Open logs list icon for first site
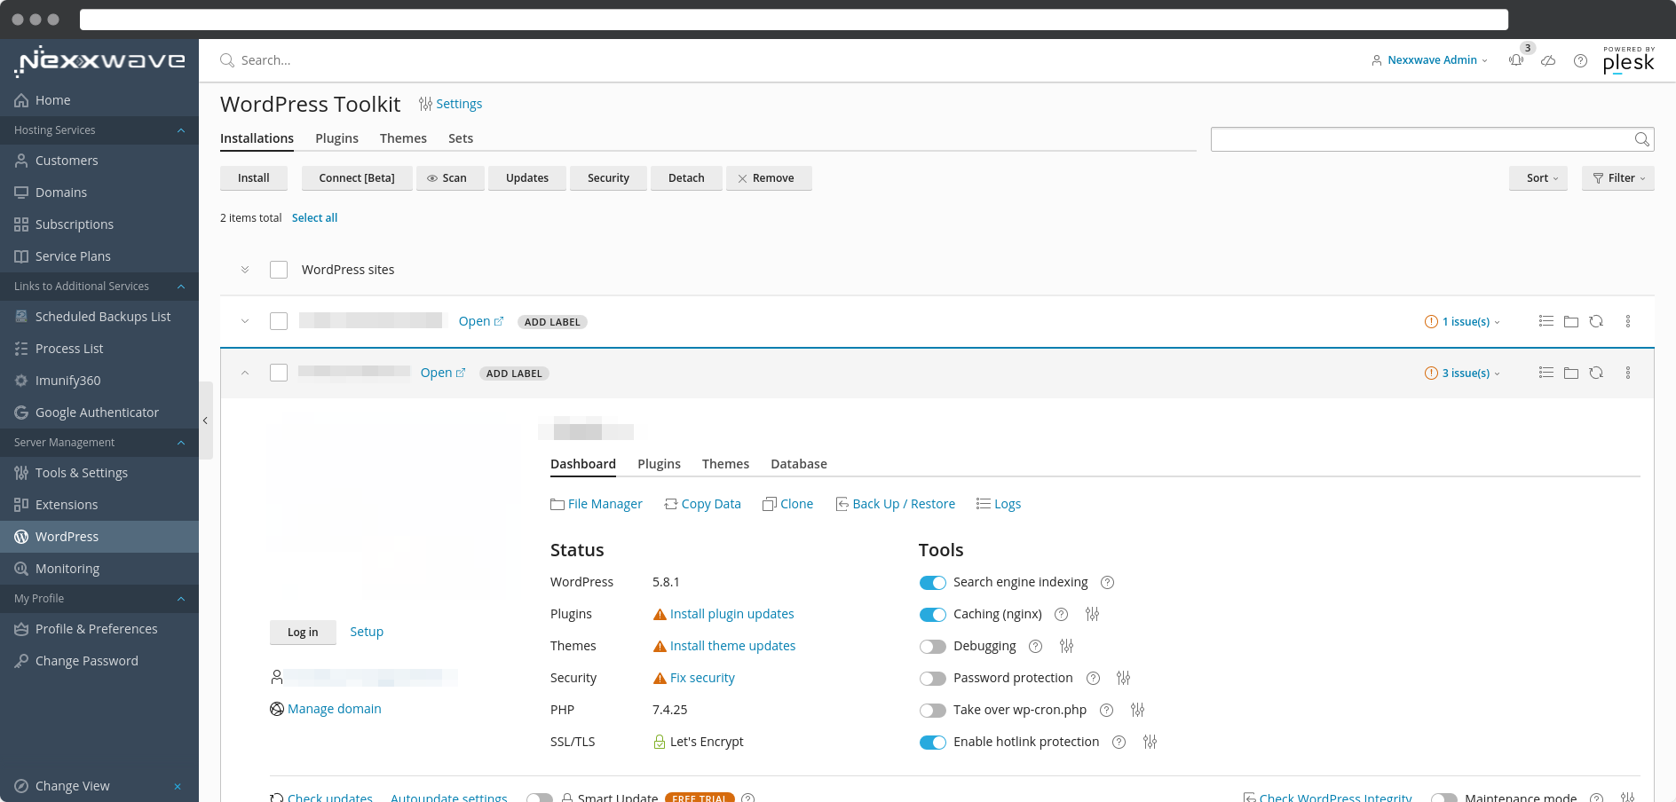This screenshot has height=802, width=1676. [1546, 321]
